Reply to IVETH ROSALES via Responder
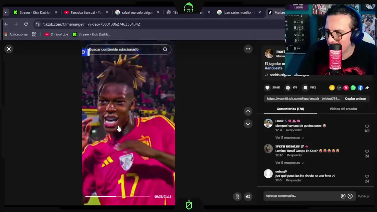377x212 pixels. pos(295,155)
